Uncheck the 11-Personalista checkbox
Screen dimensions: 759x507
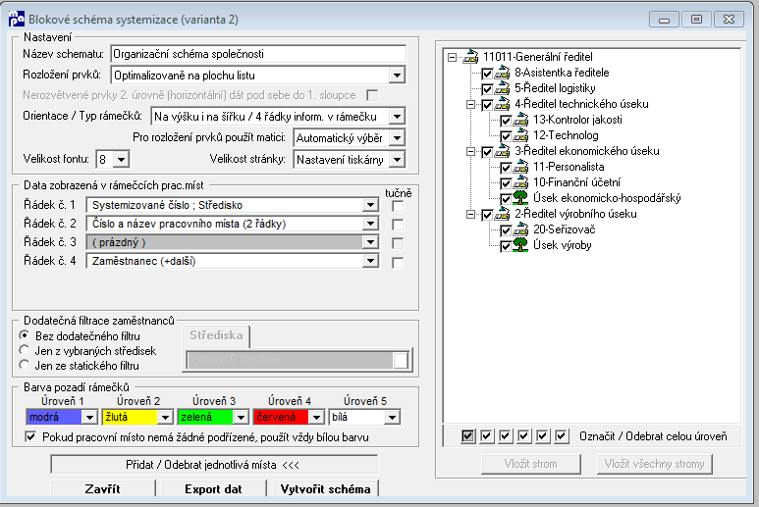click(506, 168)
